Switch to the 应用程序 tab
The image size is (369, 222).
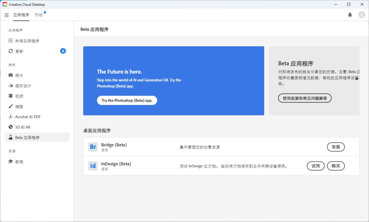[x=21, y=15]
